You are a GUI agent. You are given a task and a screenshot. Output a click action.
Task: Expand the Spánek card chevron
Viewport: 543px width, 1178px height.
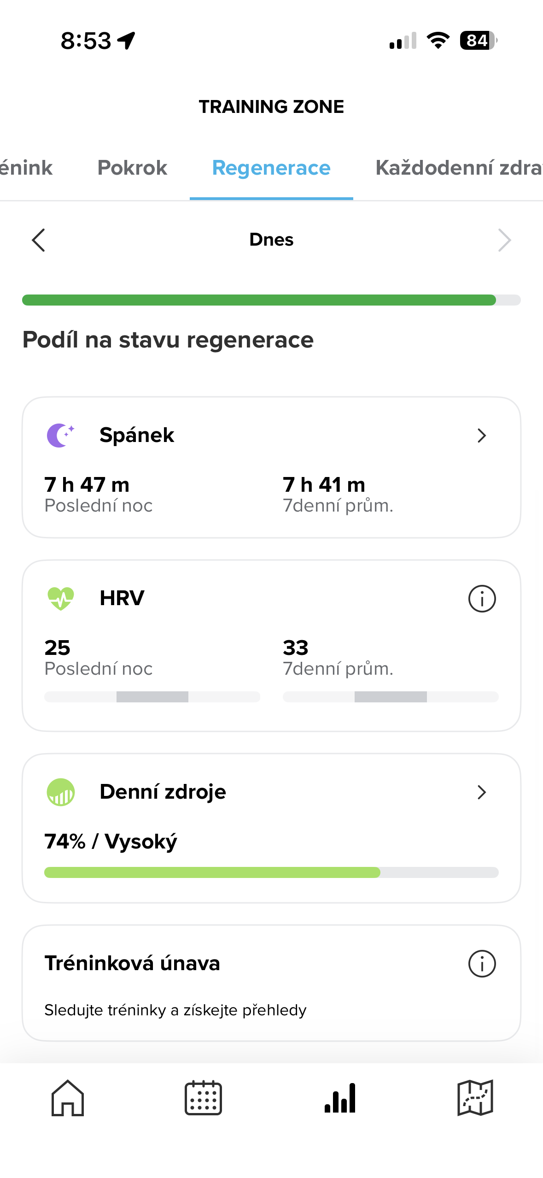click(x=482, y=436)
